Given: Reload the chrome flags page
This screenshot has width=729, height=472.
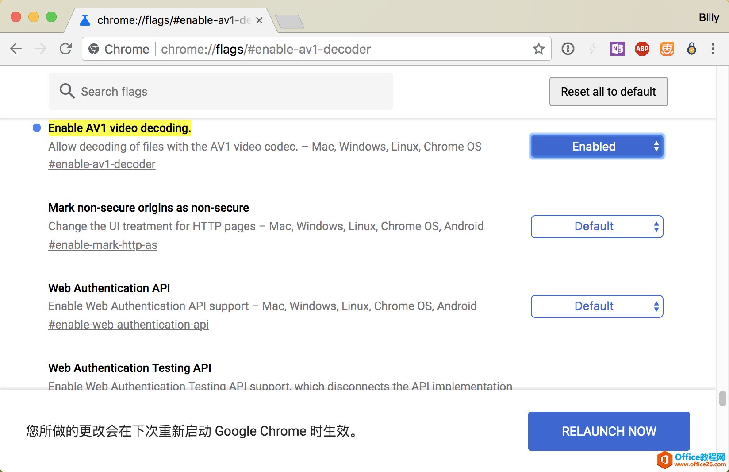Looking at the screenshot, I should [x=65, y=49].
